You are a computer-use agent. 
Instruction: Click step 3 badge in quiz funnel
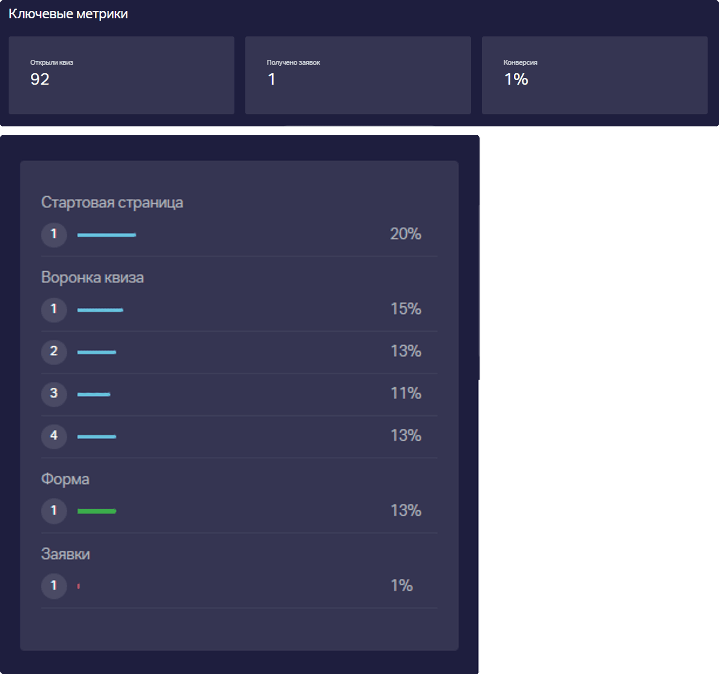pyautogui.click(x=54, y=394)
